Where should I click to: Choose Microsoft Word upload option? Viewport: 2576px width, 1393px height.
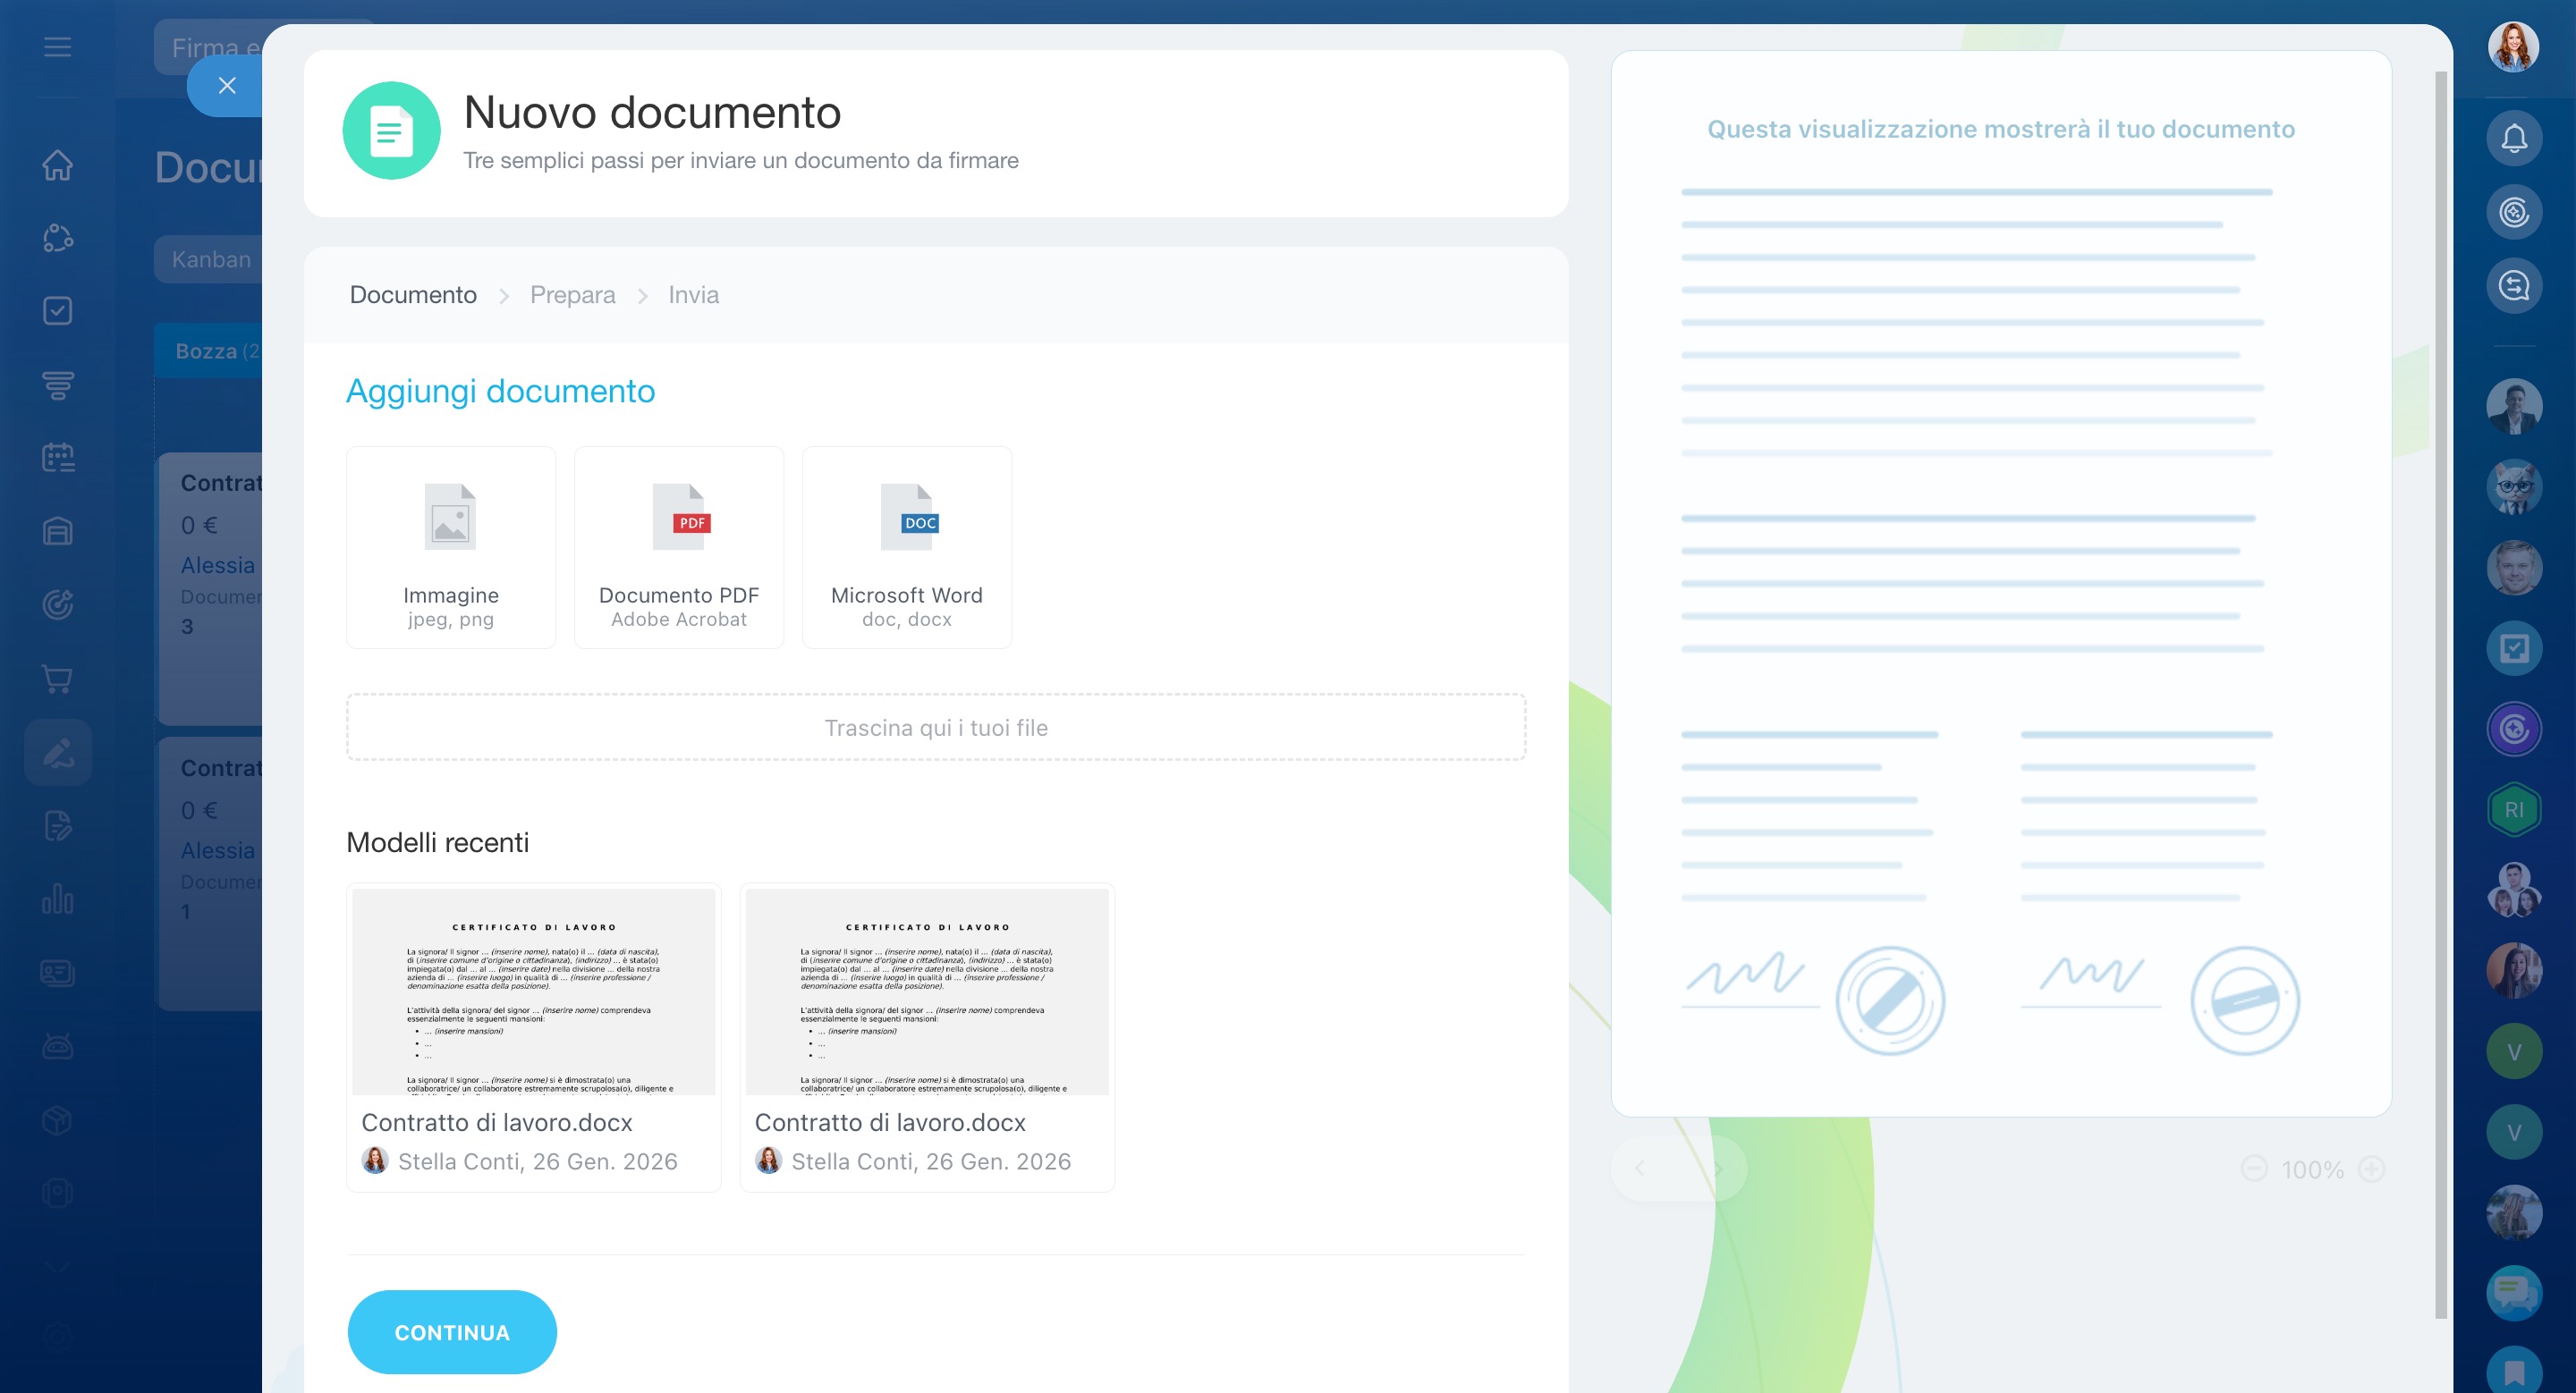coord(906,547)
